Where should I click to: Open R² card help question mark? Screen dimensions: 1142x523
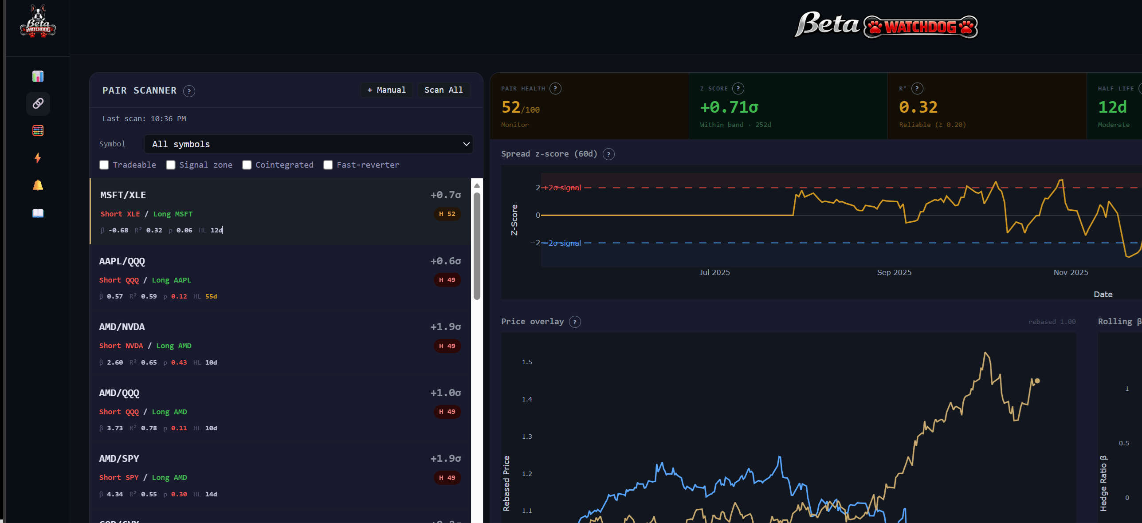click(917, 88)
